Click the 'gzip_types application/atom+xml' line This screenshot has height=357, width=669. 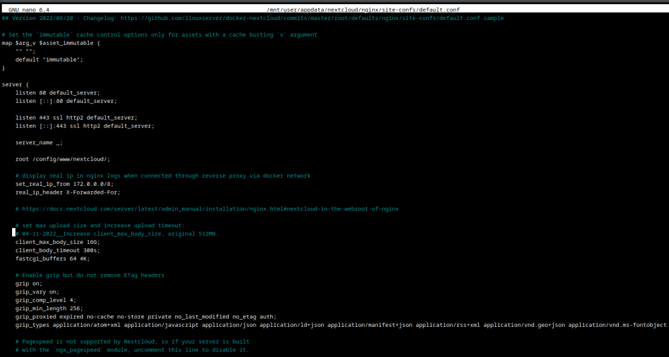click(x=341, y=325)
